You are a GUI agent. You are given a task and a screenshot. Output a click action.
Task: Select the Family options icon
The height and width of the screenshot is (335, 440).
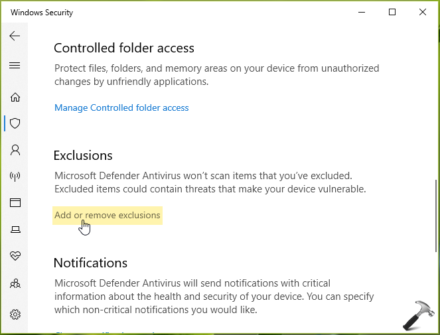coord(15,283)
